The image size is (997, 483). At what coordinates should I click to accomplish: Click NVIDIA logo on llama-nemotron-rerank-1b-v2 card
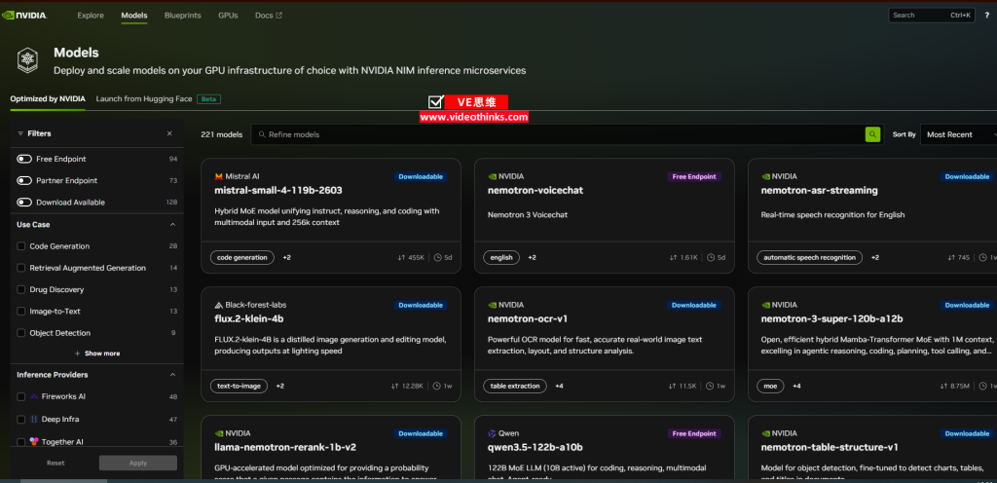click(218, 433)
